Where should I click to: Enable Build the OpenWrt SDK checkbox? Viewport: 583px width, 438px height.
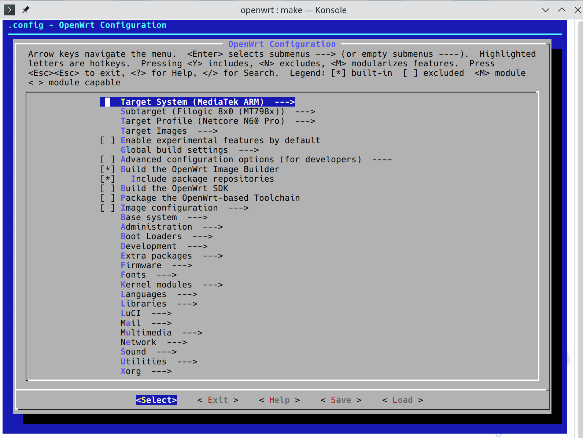[108, 189]
